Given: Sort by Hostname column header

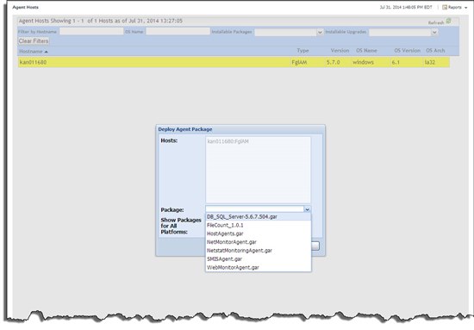Looking at the screenshot, I should point(31,52).
